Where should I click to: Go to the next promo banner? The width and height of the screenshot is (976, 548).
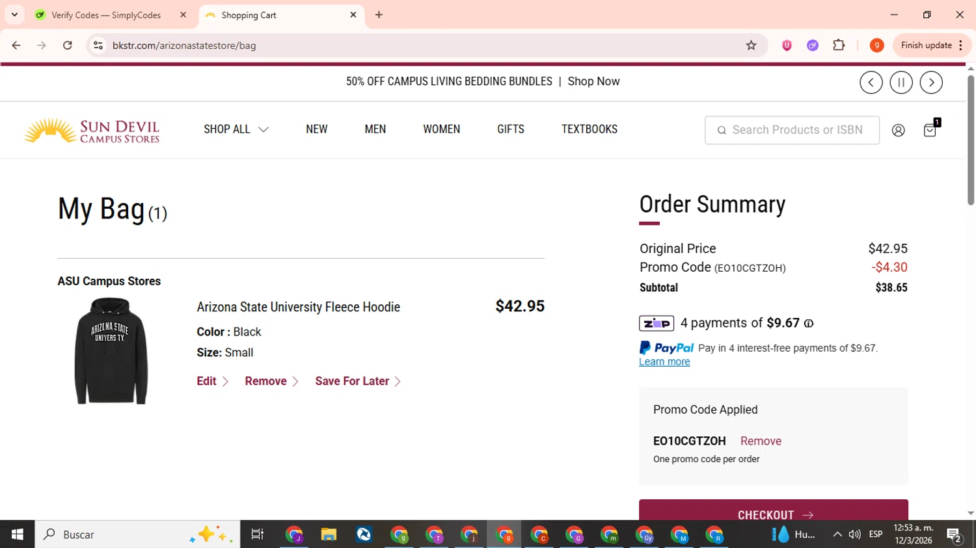point(931,83)
